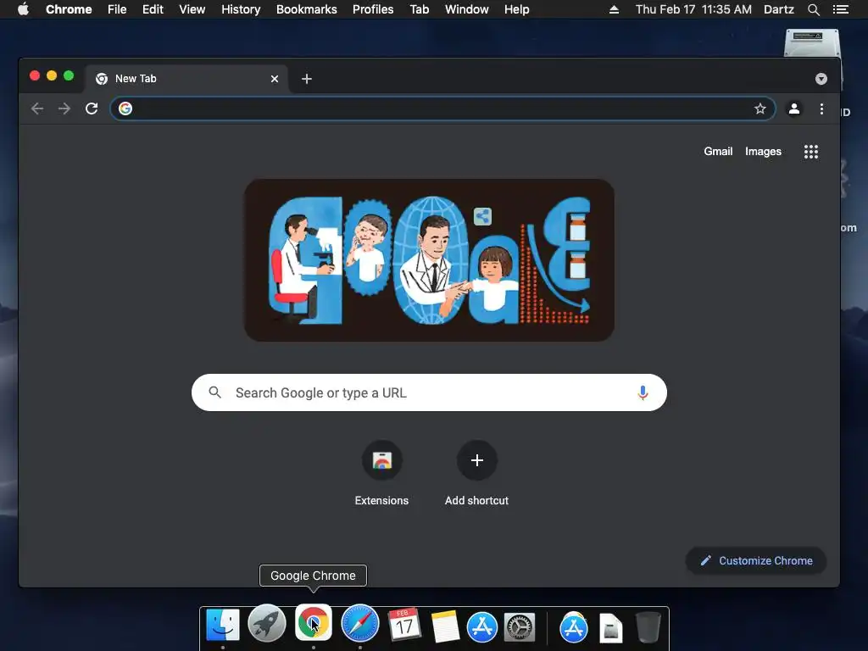This screenshot has width=868, height=651.
Task: Click the Customize Chrome button
Action: click(756, 561)
